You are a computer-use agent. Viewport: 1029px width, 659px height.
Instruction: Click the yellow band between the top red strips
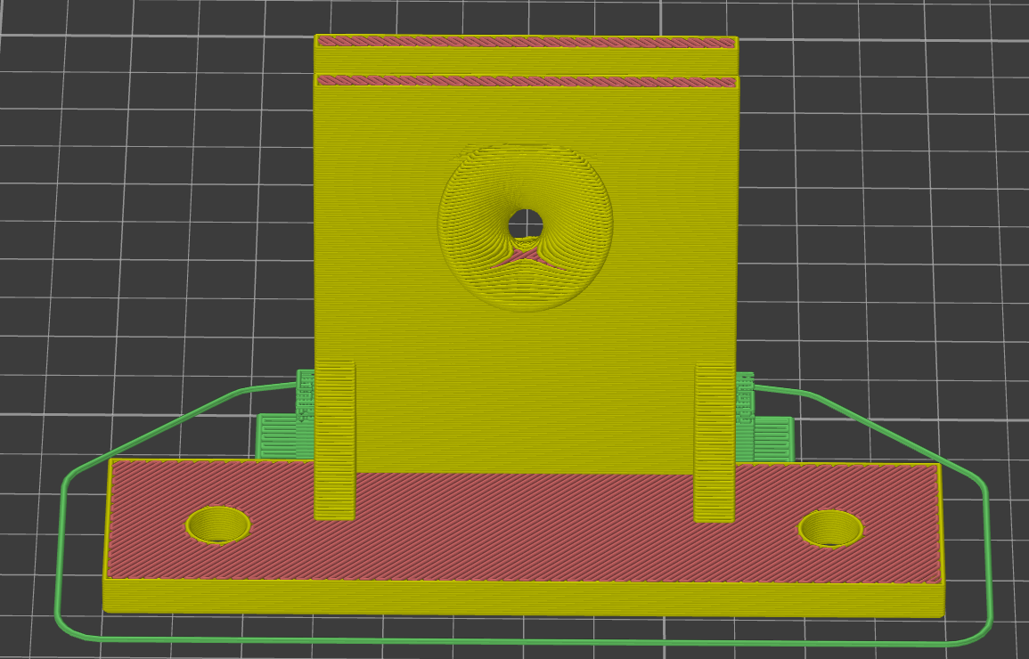click(526, 61)
